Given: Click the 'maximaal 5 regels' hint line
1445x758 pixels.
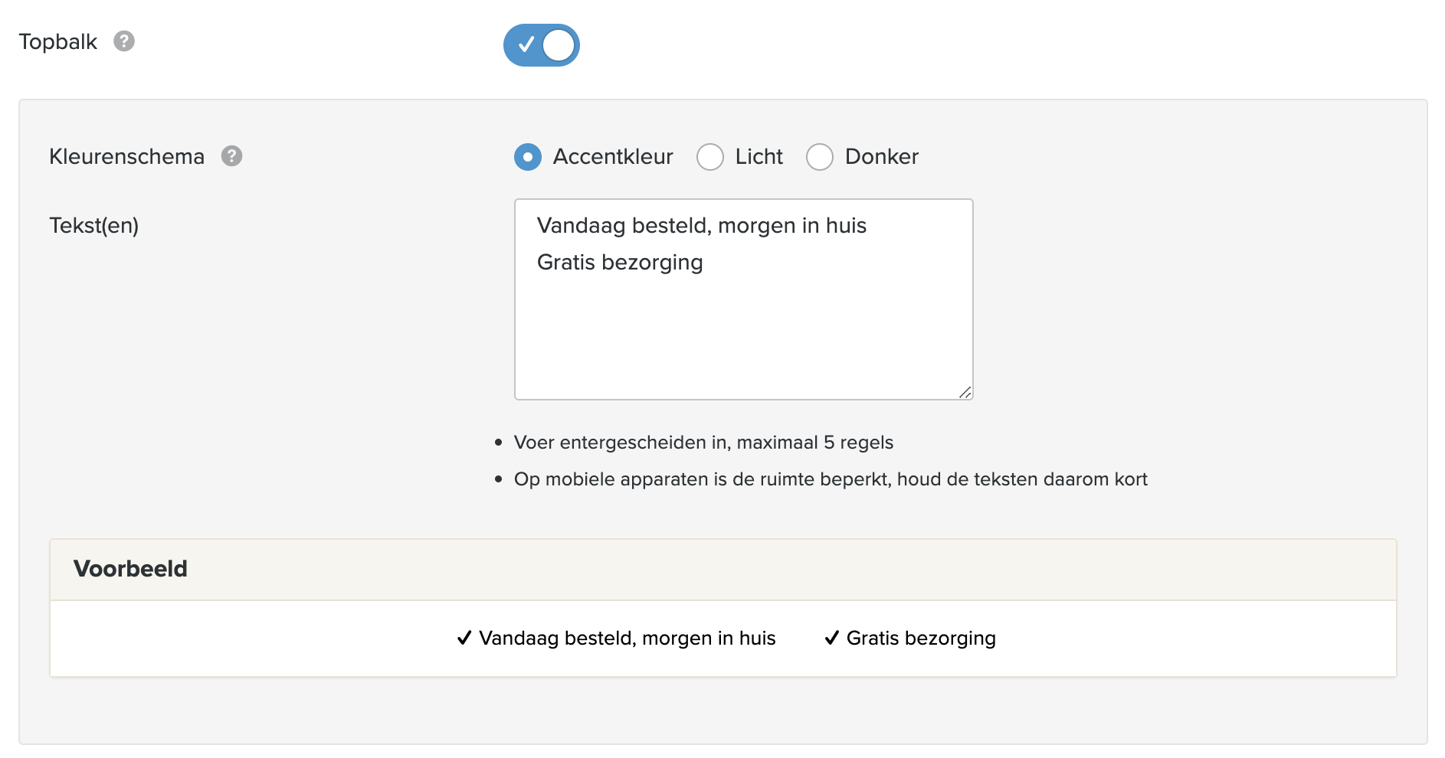Looking at the screenshot, I should (x=703, y=443).
